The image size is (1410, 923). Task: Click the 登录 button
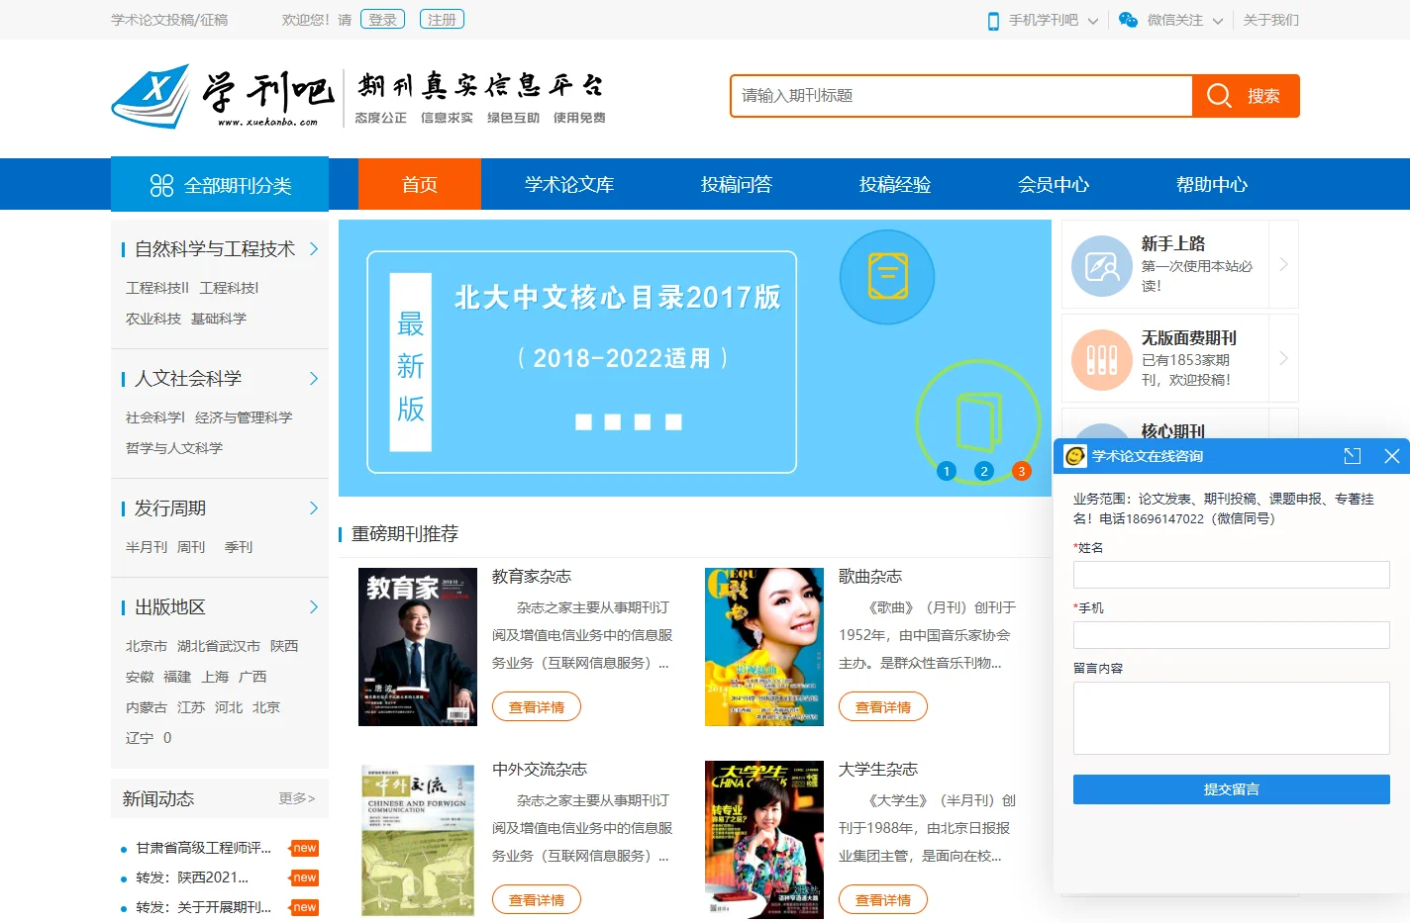click(382, 20)
